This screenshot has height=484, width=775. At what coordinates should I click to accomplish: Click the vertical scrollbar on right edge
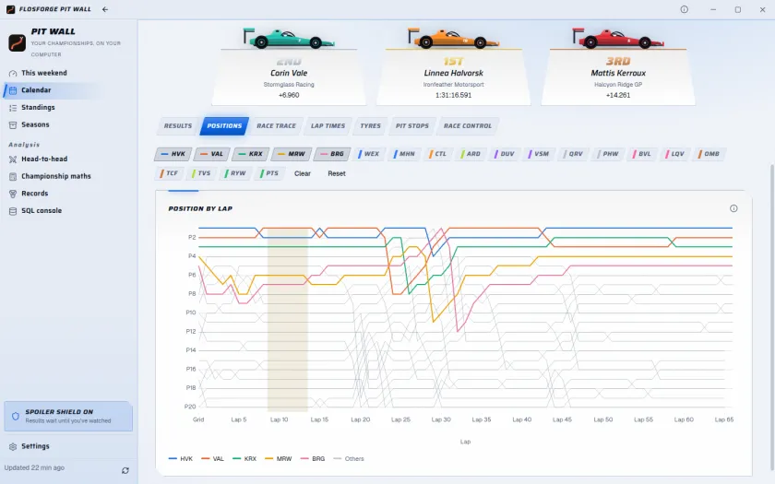[x=772, y=316]
